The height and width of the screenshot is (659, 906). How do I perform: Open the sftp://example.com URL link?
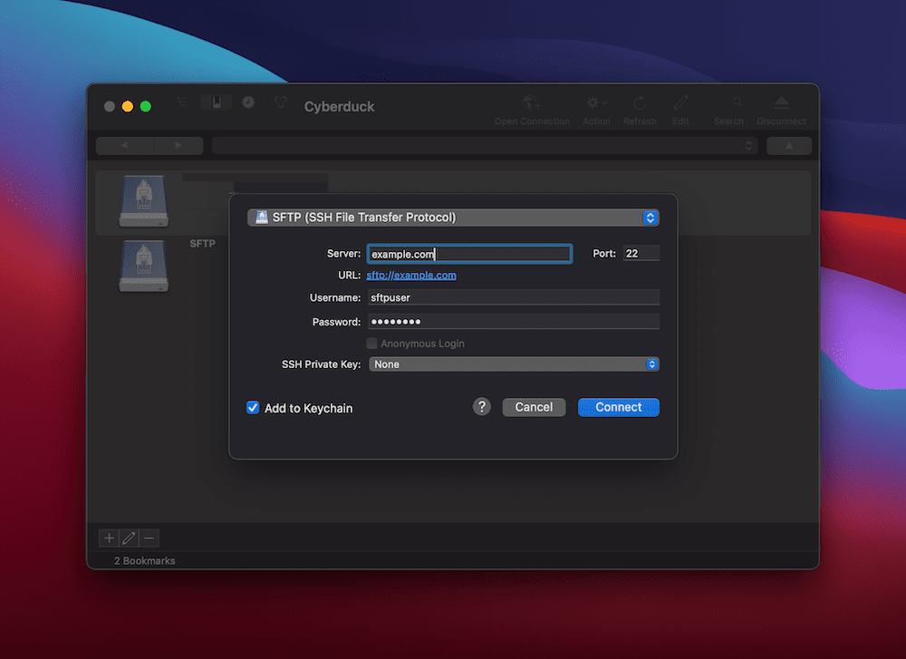pyautogui.click(x=411, y=276)
